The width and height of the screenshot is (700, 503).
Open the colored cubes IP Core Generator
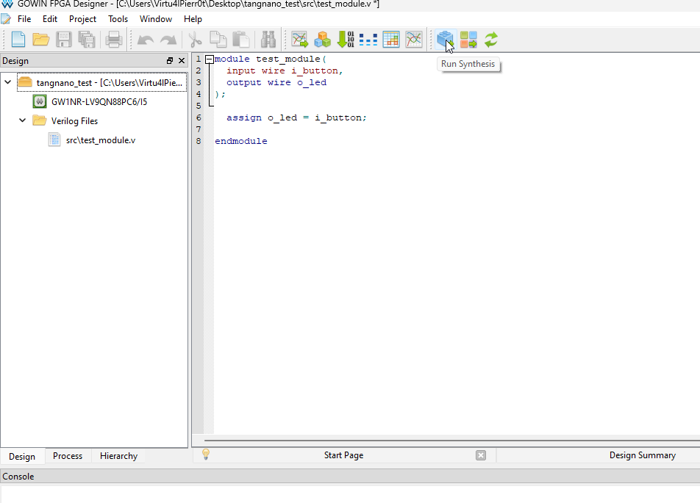click(322, 39)
